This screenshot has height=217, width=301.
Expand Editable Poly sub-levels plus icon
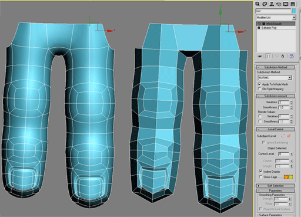[259, 28]
